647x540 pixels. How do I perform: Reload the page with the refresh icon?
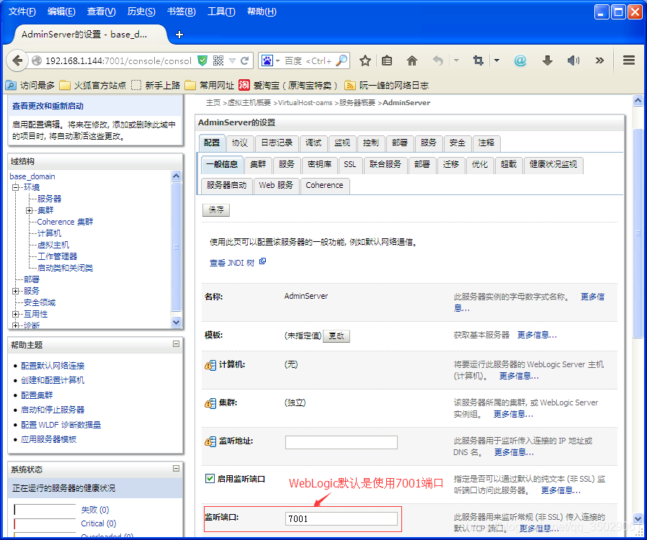(245, 61)
